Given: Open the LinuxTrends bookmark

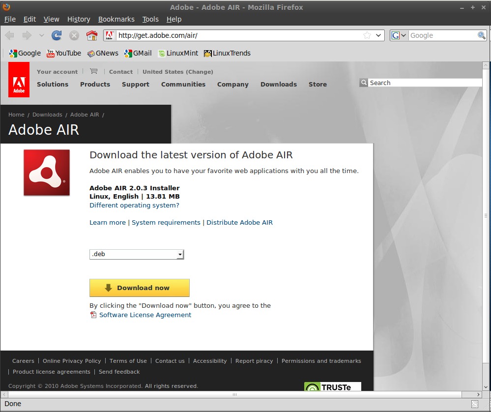Looking at the screenshot, I should 227,53.
